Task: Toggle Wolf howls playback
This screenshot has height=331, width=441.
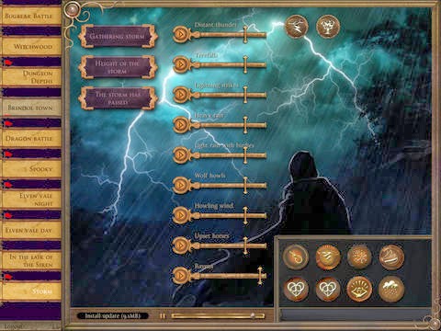Action: coord(181,185)
